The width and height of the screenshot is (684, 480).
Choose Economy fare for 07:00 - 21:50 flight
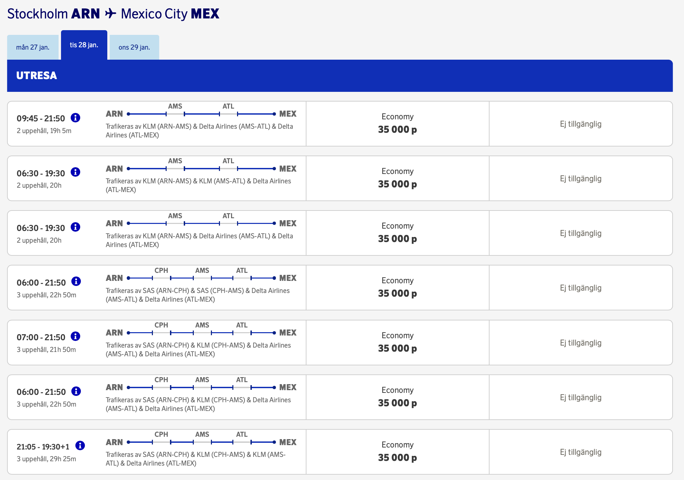(397, 342)
